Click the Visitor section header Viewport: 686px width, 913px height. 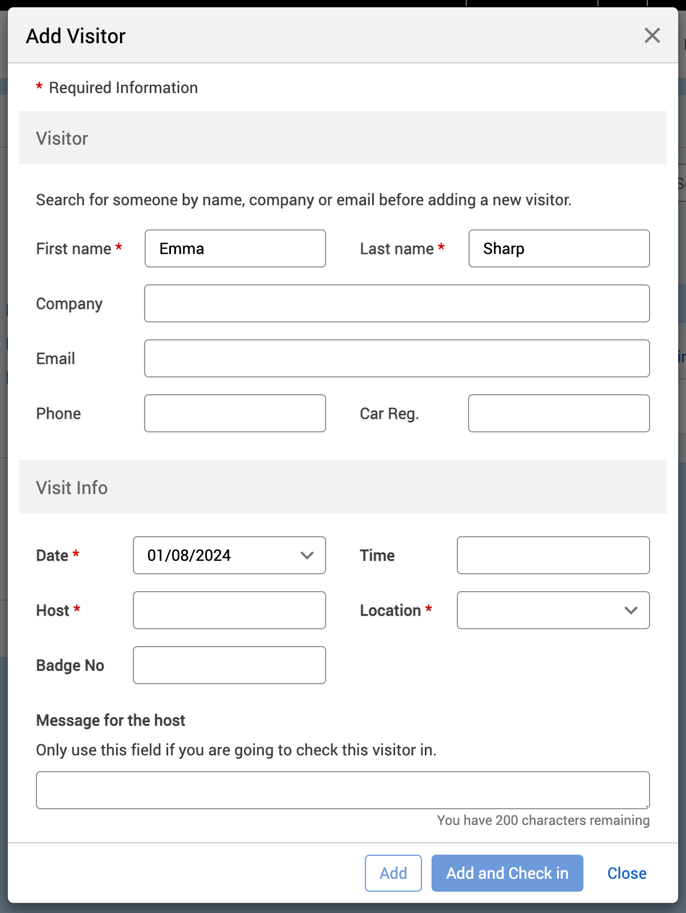(62, 138)
